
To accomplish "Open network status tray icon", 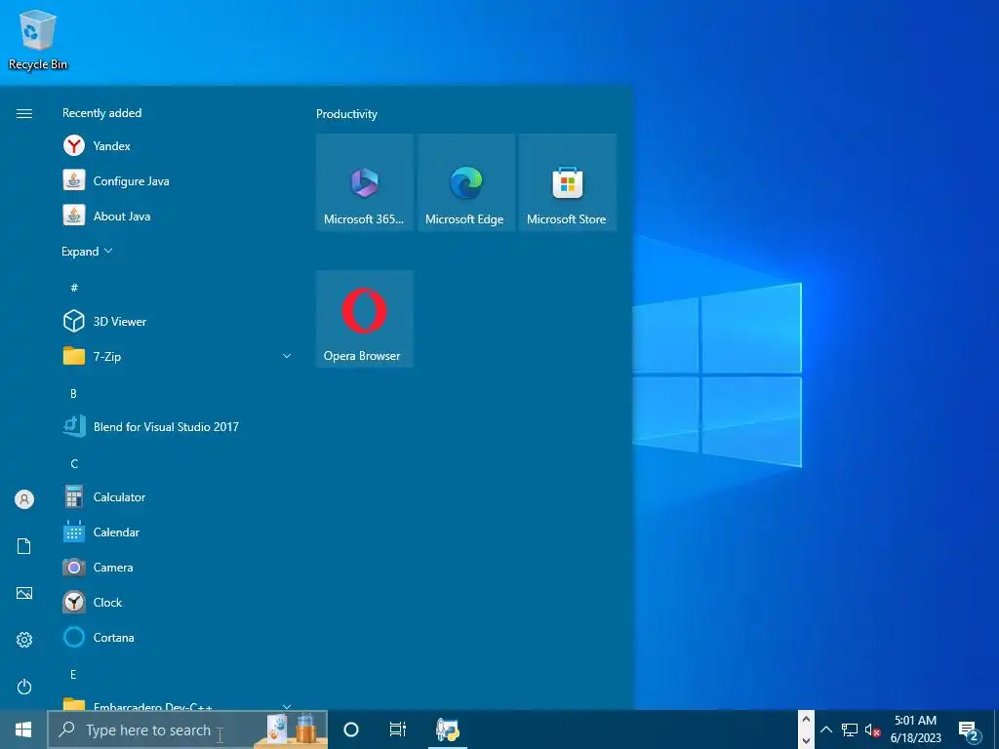I will coord(850,729).
